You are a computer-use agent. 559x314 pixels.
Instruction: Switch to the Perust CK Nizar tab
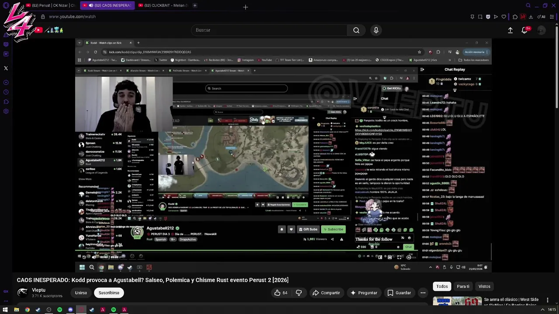point(50,6)
